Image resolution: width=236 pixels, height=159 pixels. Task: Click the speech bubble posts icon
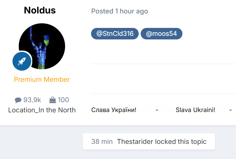[18, 100]
